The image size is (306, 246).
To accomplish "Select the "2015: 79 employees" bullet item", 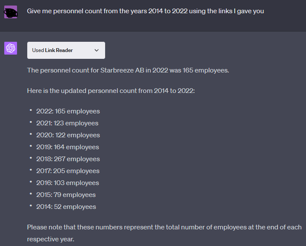I will (x=66, y=195).
